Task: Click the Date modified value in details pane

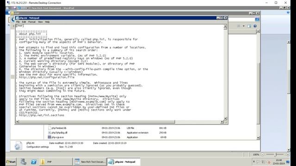Action: click(x=74, y=143)
